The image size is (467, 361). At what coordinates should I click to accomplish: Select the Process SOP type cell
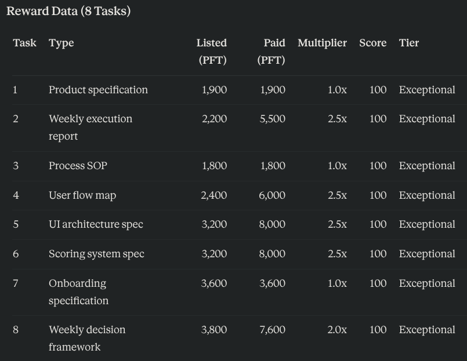pyautogui.click(x=78, y=166)
